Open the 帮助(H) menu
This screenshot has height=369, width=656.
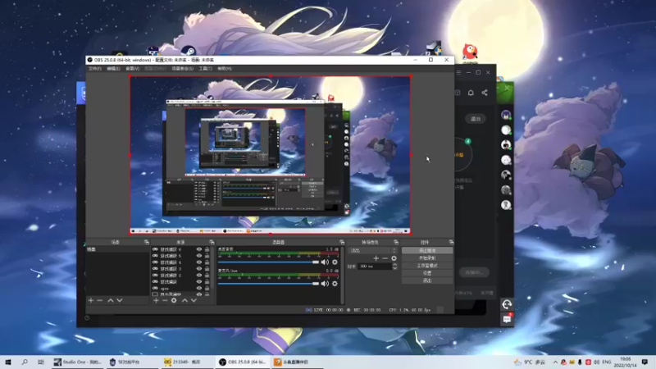(x=225, y=69)
